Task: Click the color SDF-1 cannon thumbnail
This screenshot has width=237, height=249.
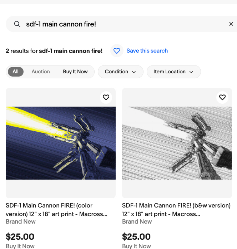Action: 61,143
